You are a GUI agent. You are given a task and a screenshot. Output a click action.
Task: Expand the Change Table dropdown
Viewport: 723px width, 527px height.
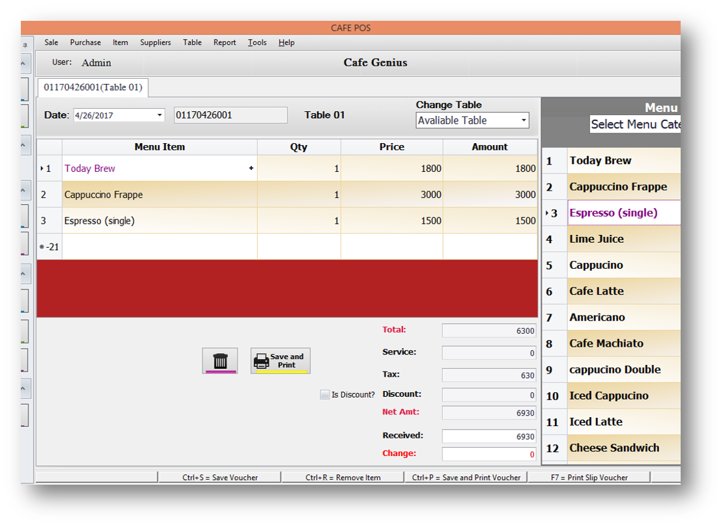click(x=523, y=121)
